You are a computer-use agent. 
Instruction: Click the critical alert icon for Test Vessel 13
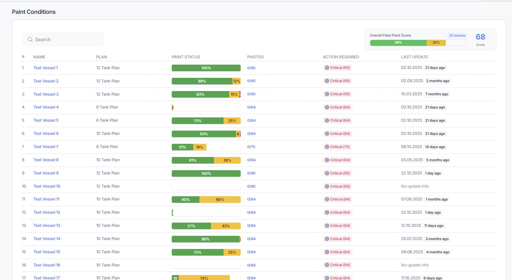pyautogui.click(x=327, y=226)
